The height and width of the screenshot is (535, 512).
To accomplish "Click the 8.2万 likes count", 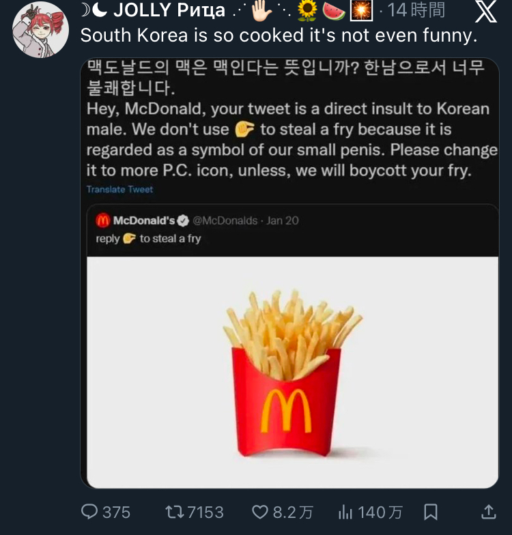I will pyautogui.click(x=292, y=512).
